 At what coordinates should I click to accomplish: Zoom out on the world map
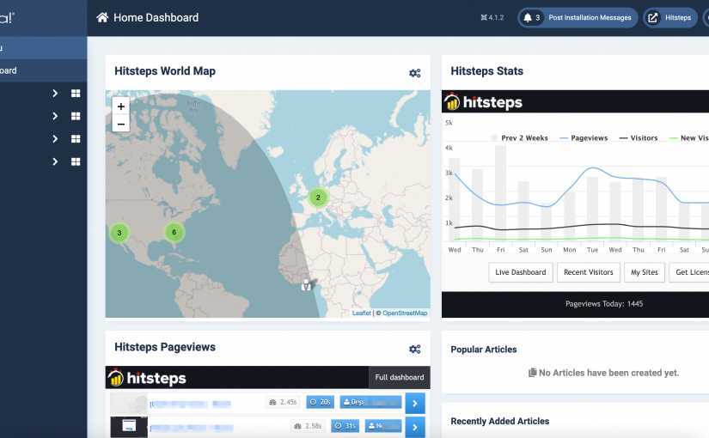(120, 124)
